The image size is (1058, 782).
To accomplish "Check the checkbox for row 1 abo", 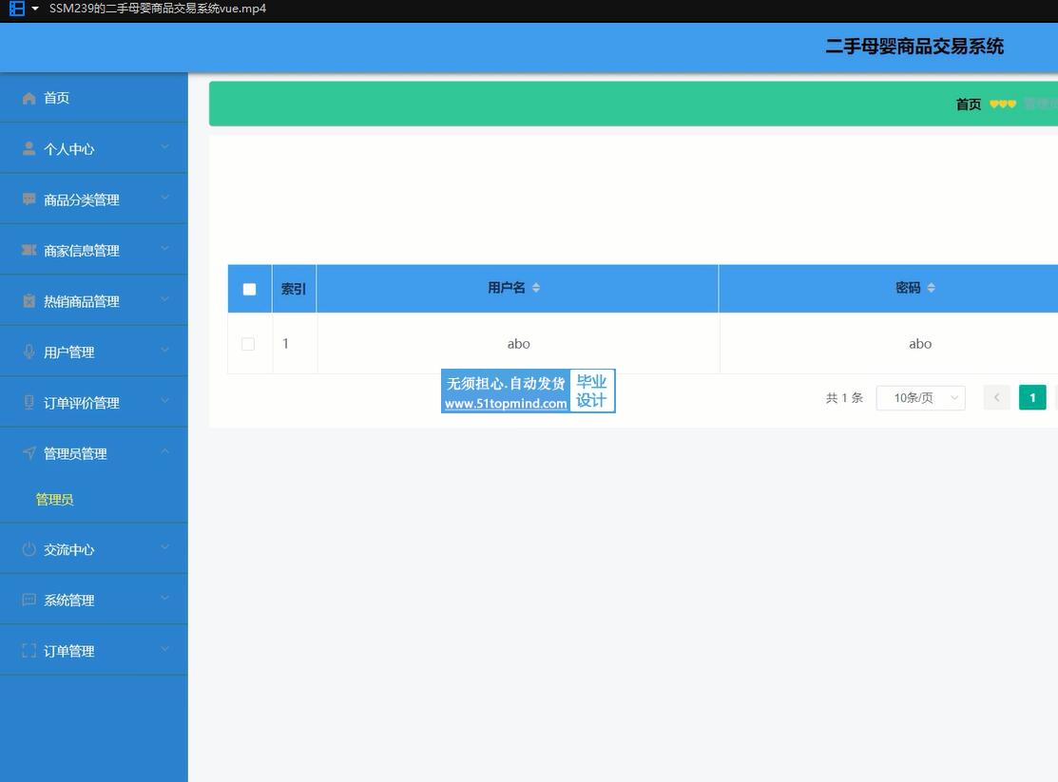I will (248, 344).
